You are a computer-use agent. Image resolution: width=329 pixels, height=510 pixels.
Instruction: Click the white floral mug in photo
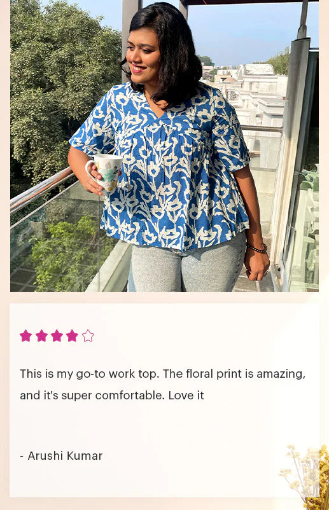click(x=105, y=172)
